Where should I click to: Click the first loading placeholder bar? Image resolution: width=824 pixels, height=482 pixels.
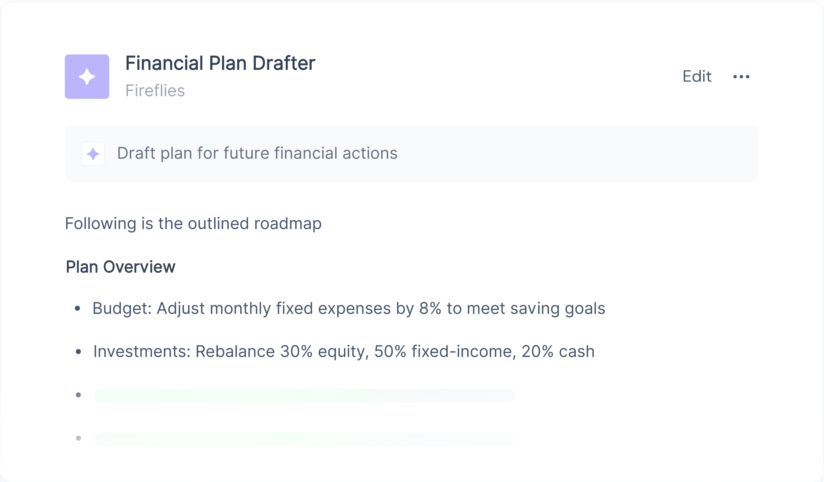tap(305, 396)
